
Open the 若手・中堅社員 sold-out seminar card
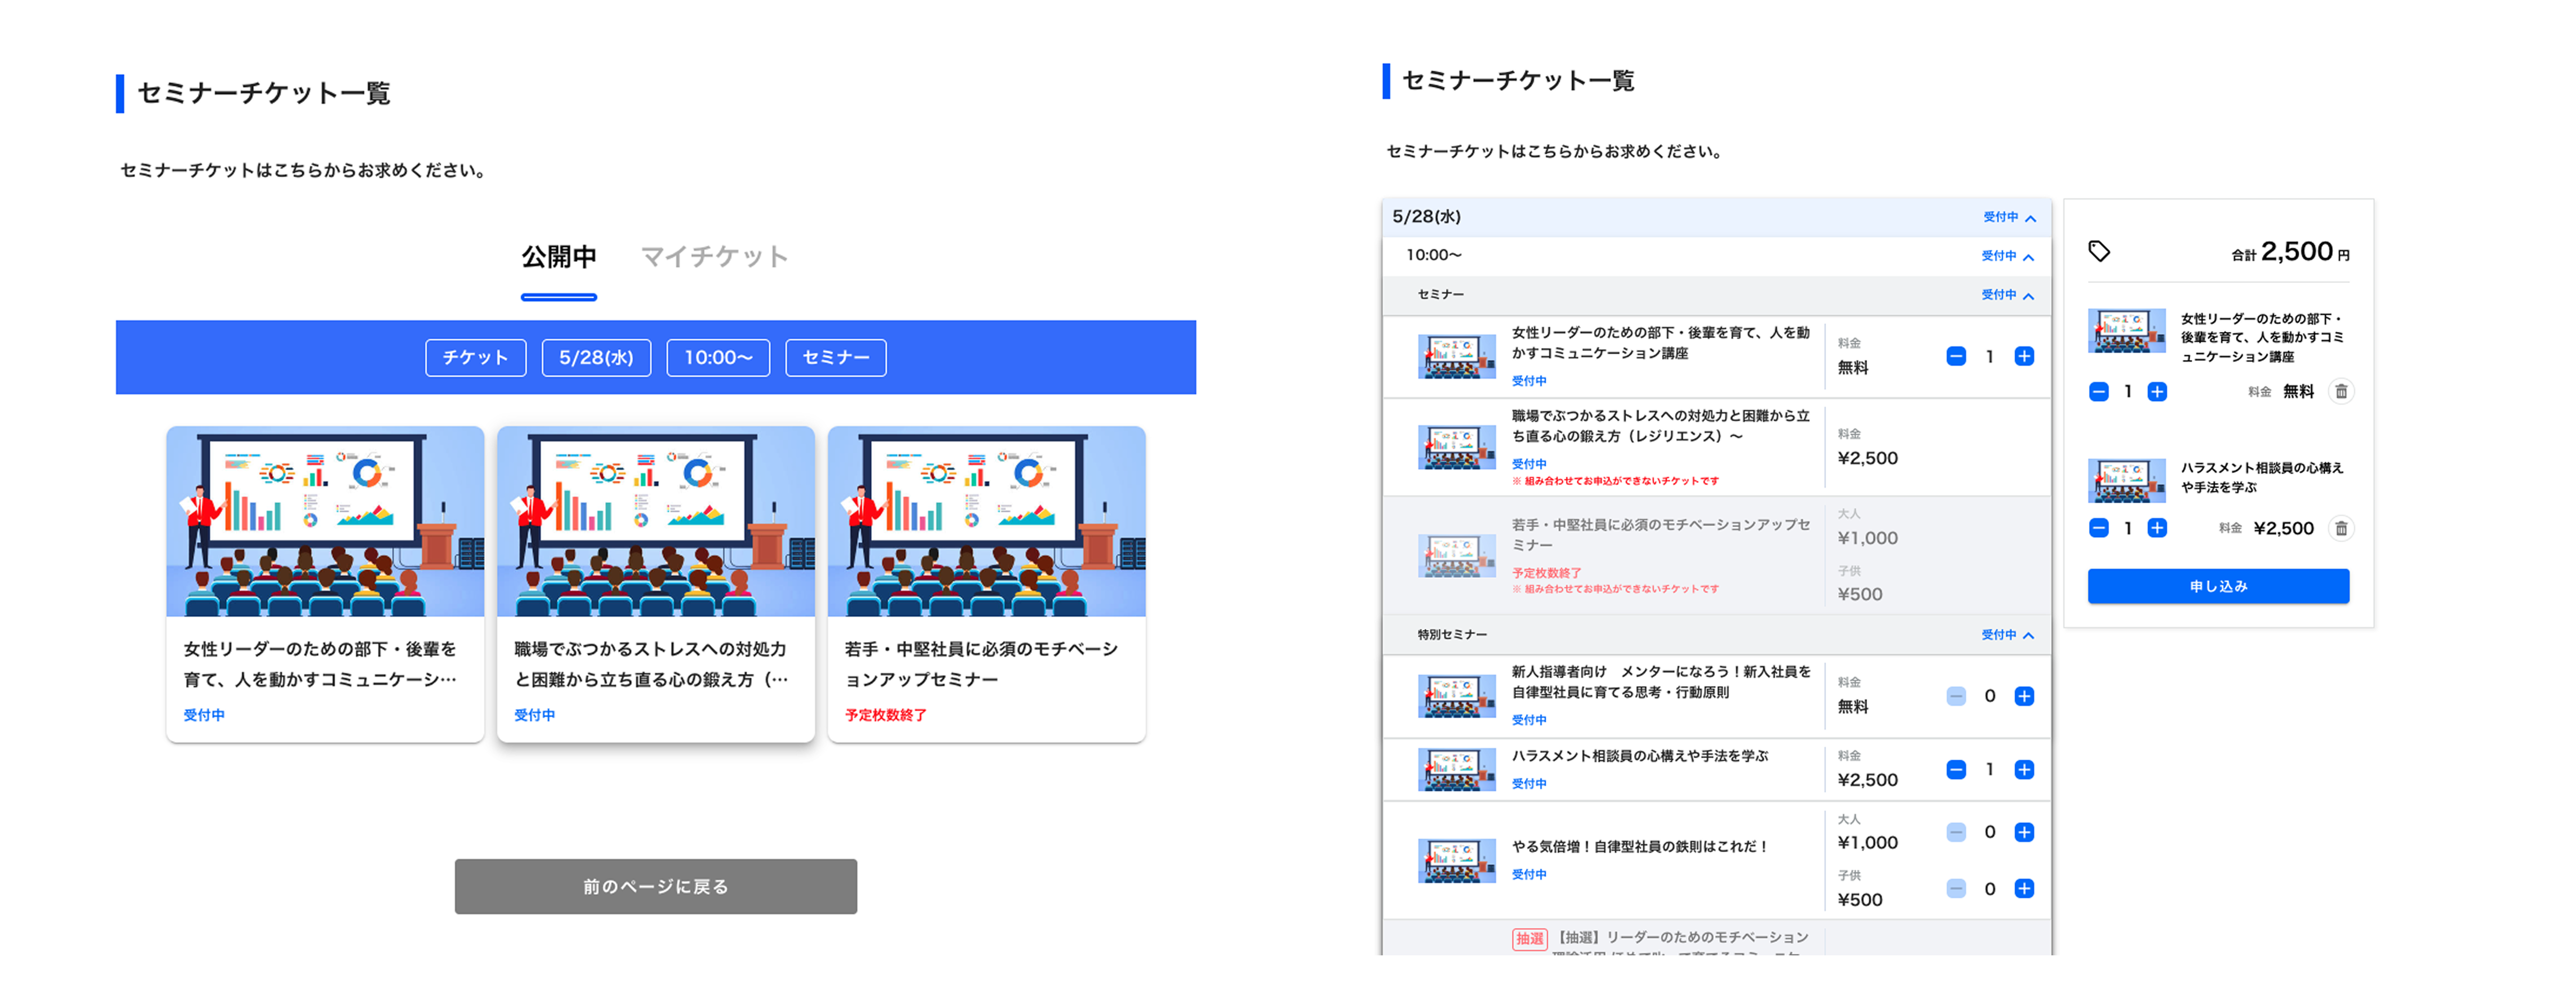point(987,584)
